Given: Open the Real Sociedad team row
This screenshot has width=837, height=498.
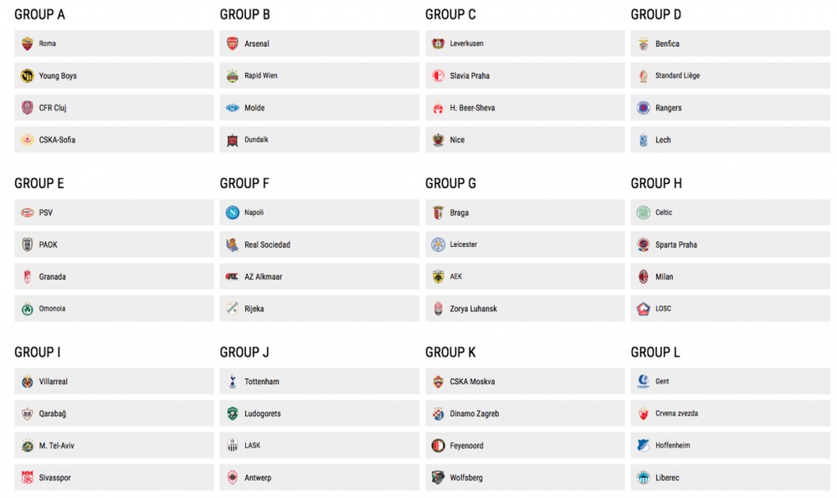Looking at the screenshot, I should pyautogui.click(x=319, y=244).
